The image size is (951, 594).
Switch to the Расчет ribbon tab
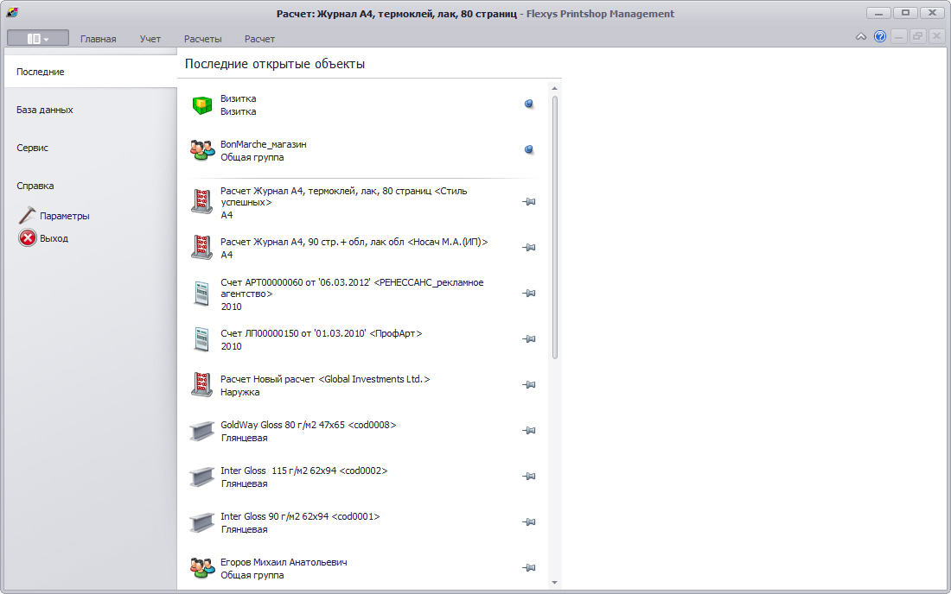(259, 39)
